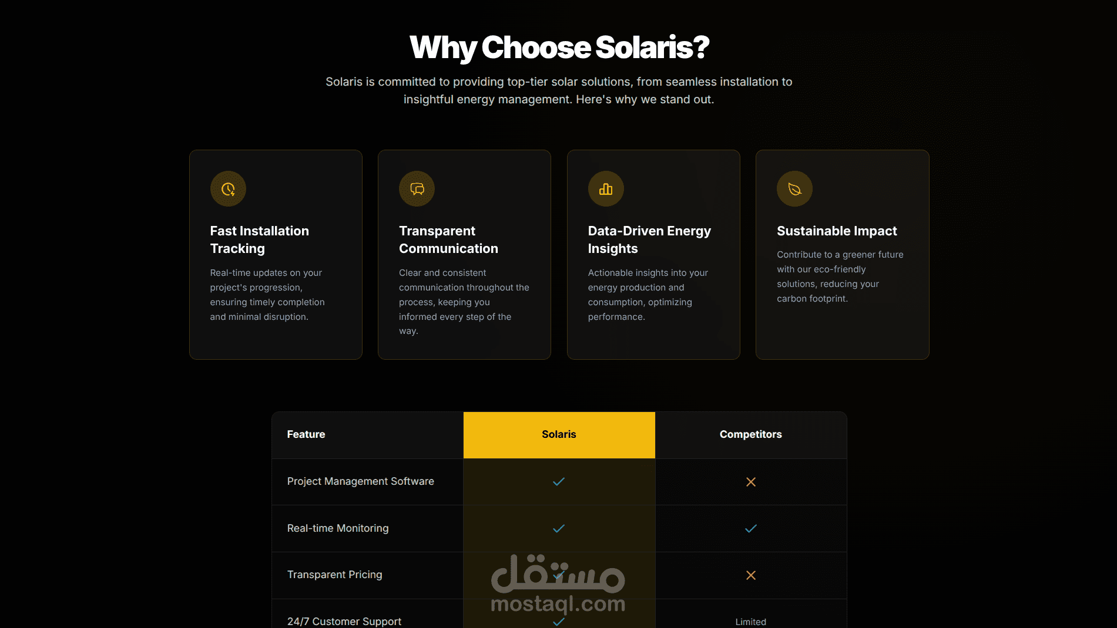Screen dimensions: 1117x628
Task: Click the Fast Installation Tracking title
Action: [x=259, y=239]
